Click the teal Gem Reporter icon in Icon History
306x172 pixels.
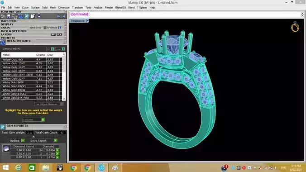(27, 16)
